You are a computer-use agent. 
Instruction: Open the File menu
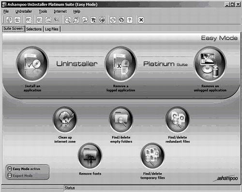point(6,12)
